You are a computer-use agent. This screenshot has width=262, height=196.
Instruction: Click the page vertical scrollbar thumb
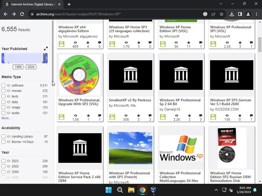260,44
